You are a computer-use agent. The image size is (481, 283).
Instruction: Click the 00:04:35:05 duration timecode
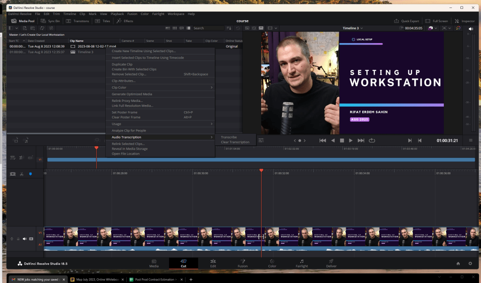(x=413, y=28)
